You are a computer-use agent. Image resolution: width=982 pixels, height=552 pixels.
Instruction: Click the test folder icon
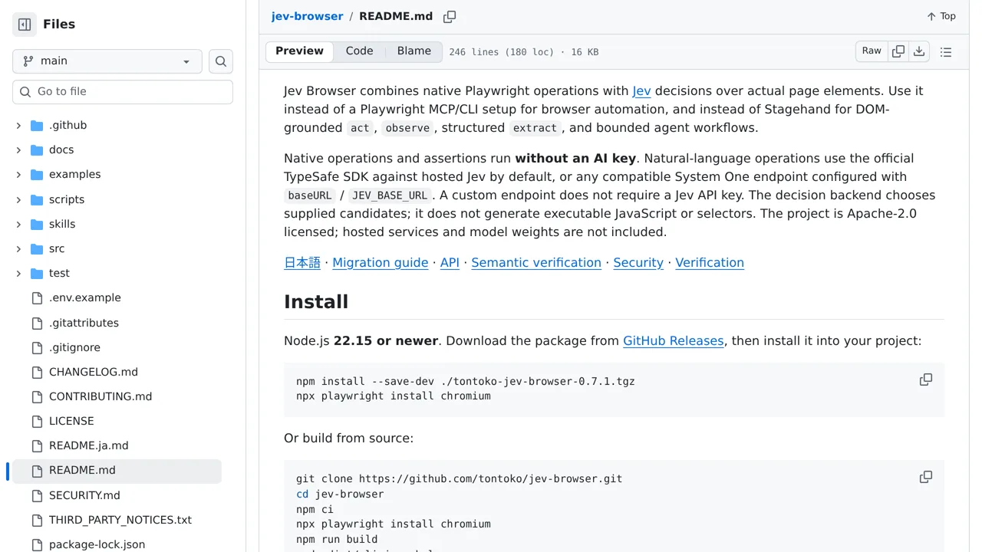click(x=37, y=273)
